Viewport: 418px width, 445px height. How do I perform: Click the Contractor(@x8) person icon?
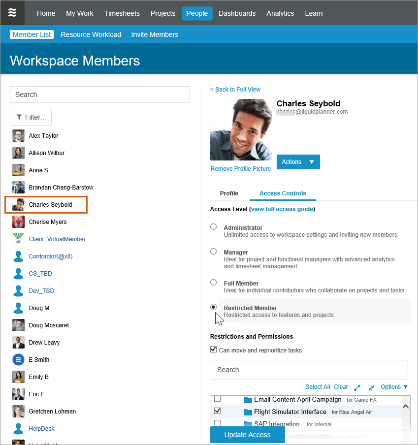tap(18, 256)
